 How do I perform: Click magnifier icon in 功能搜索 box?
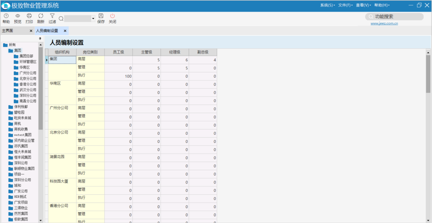pos(371,17)
